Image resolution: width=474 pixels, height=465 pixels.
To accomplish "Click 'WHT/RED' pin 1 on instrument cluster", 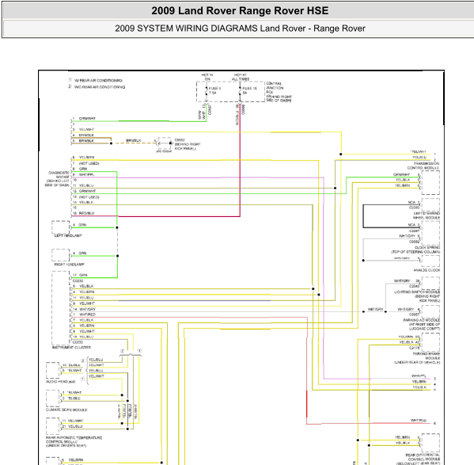I will coord(87,314).
